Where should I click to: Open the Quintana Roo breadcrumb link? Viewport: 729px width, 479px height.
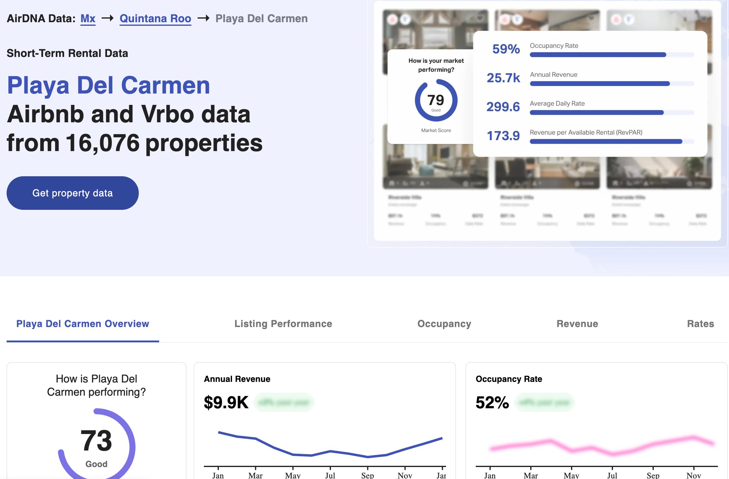[x=155, y=19]
